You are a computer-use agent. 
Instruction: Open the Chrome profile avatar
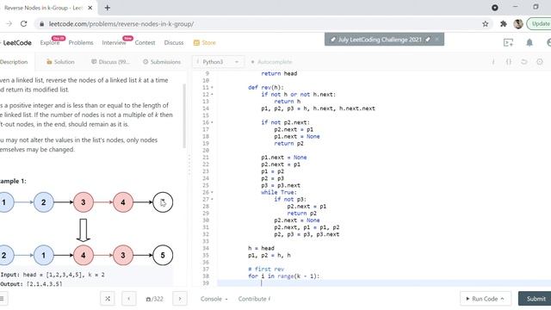pos(518,24)
